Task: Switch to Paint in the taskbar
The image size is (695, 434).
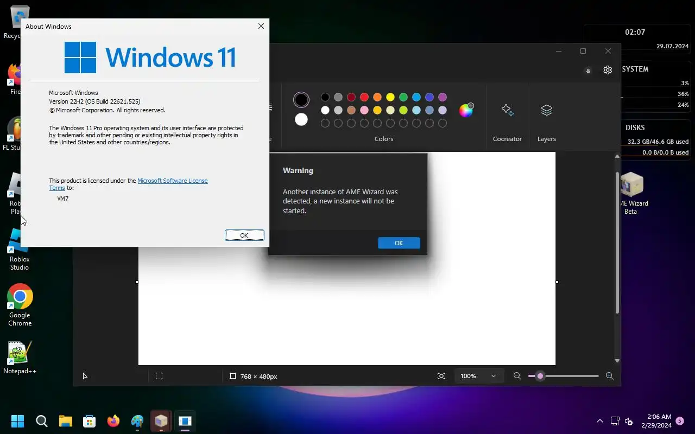Action: tap(137, 421)
